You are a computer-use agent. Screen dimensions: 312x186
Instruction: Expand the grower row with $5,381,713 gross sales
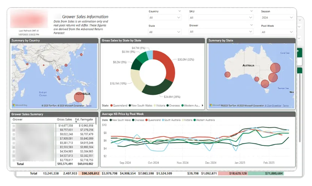(14, 143)
